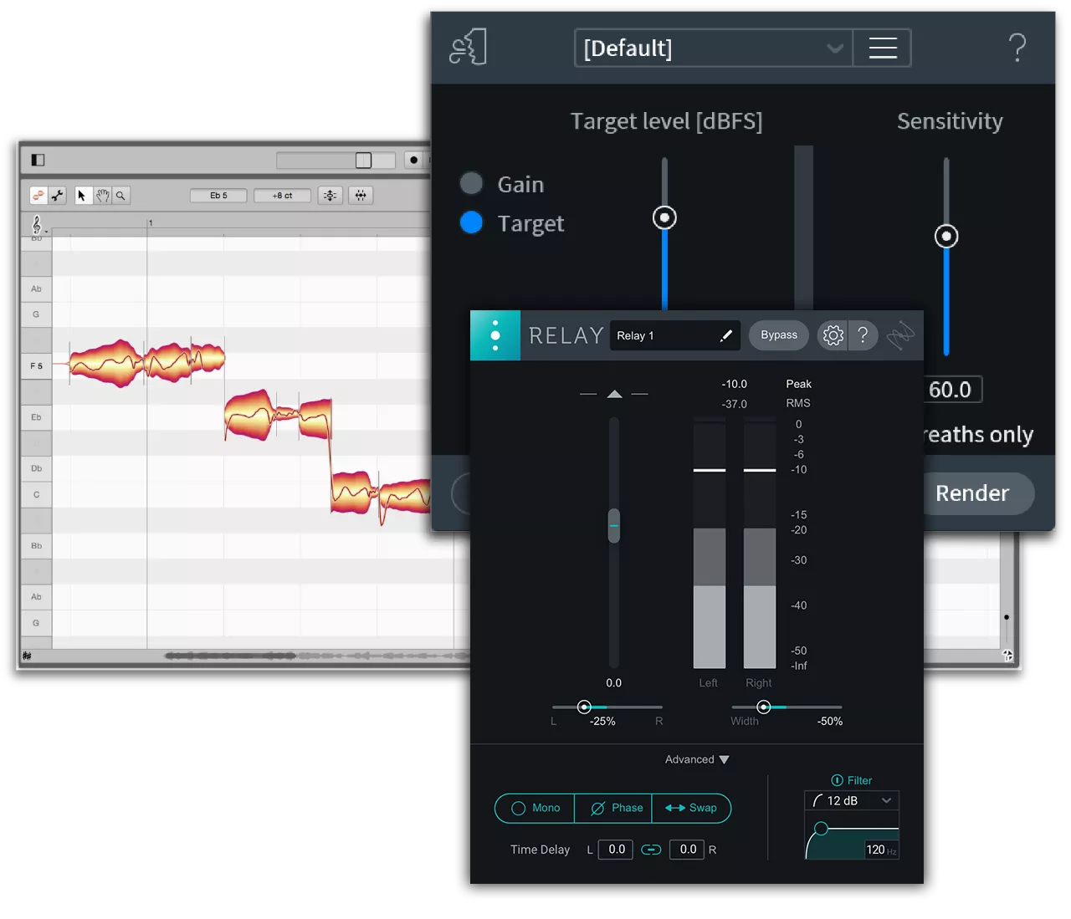This screenshot has height=919, width=1071.
Task: Click the Melodyne bottom-right zoom corner icon
Action: pyautogui.click(x=1007, y=656)
